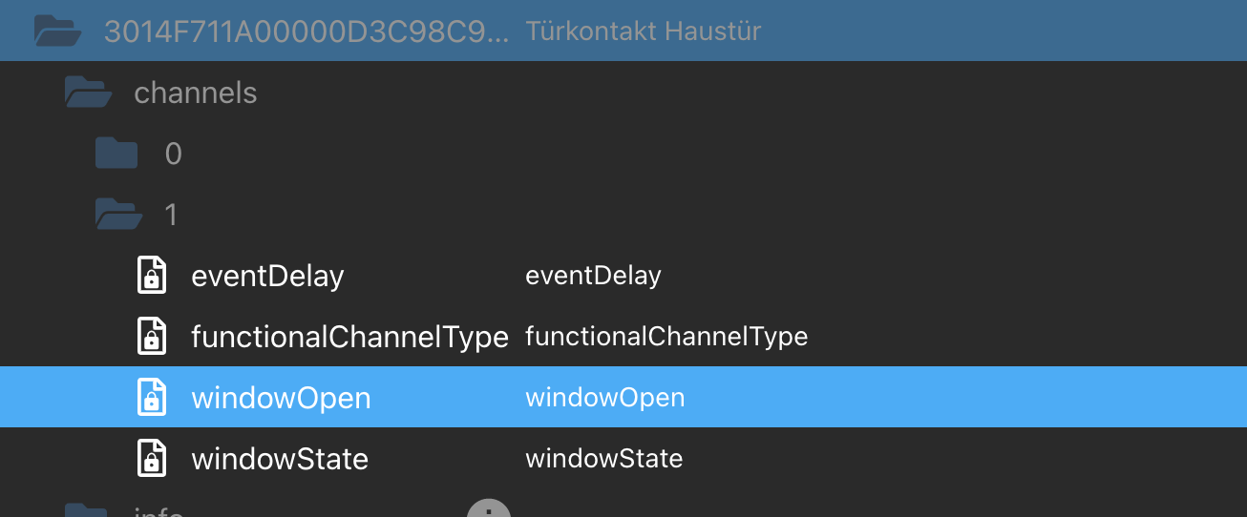Click the windowState locked file icon
This screenshot has width=1247, height=517.
pyautogui.click(x=150, y=458)
